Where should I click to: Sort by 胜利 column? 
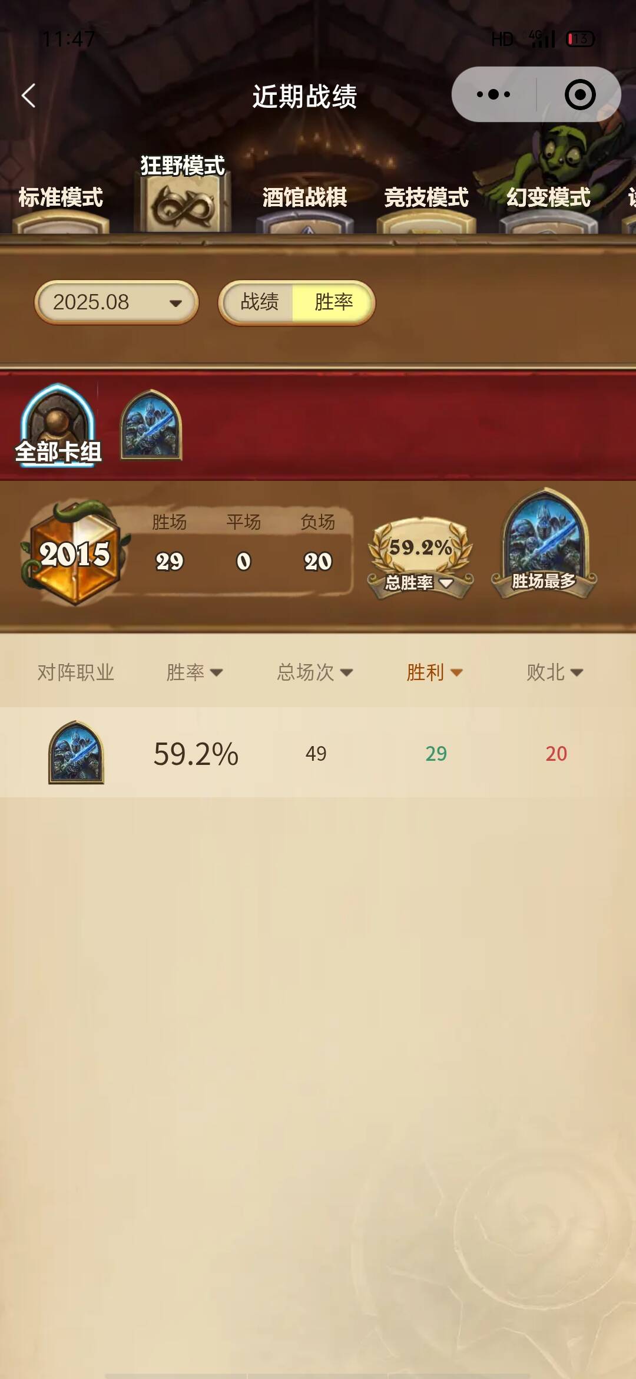pyautogui.click(x=435, y=672)
